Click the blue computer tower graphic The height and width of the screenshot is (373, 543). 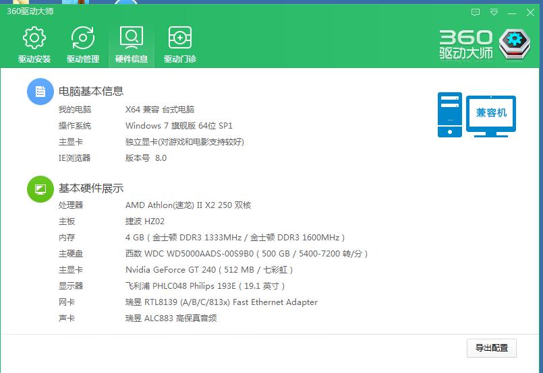point(449,114)
